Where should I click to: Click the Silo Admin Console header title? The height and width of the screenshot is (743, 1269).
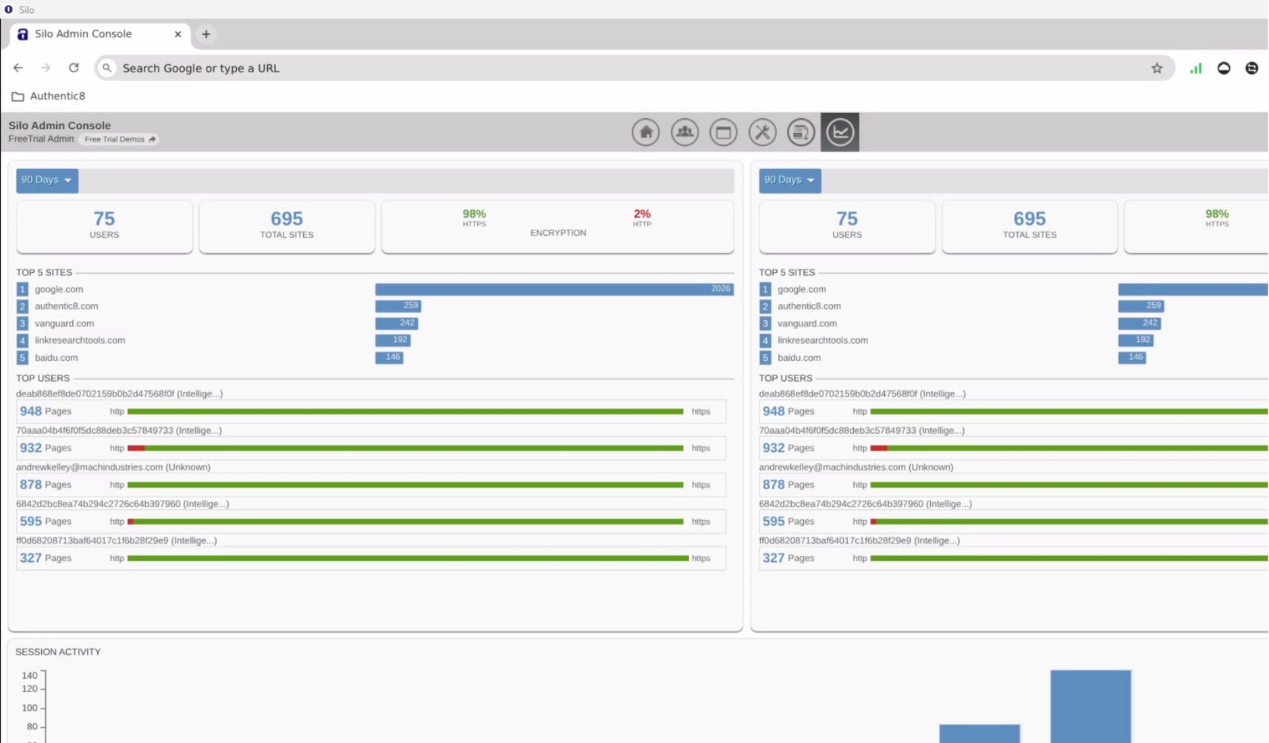coord(59,126)
